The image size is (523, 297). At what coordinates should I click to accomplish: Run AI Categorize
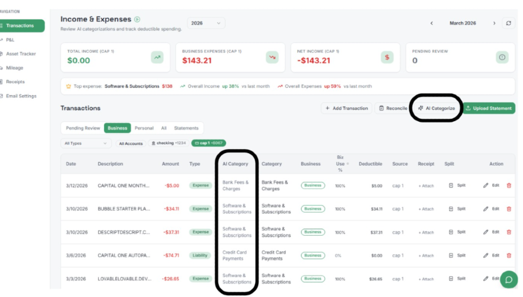tap(436, 108)
